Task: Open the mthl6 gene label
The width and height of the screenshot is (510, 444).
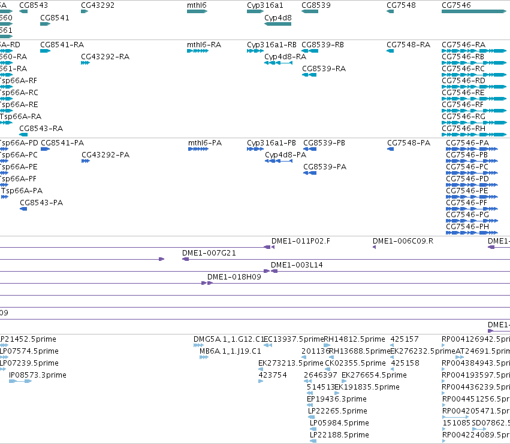Action: [197, 5]
